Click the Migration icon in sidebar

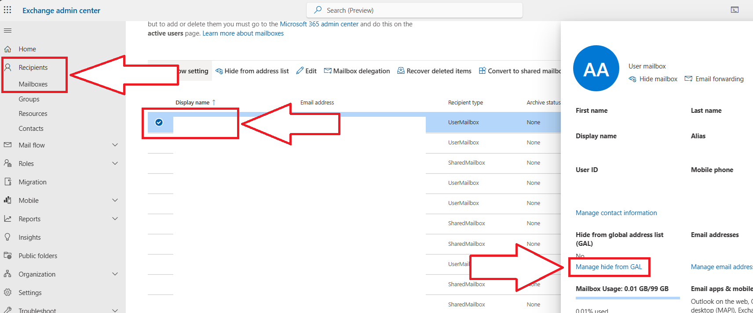7,182
